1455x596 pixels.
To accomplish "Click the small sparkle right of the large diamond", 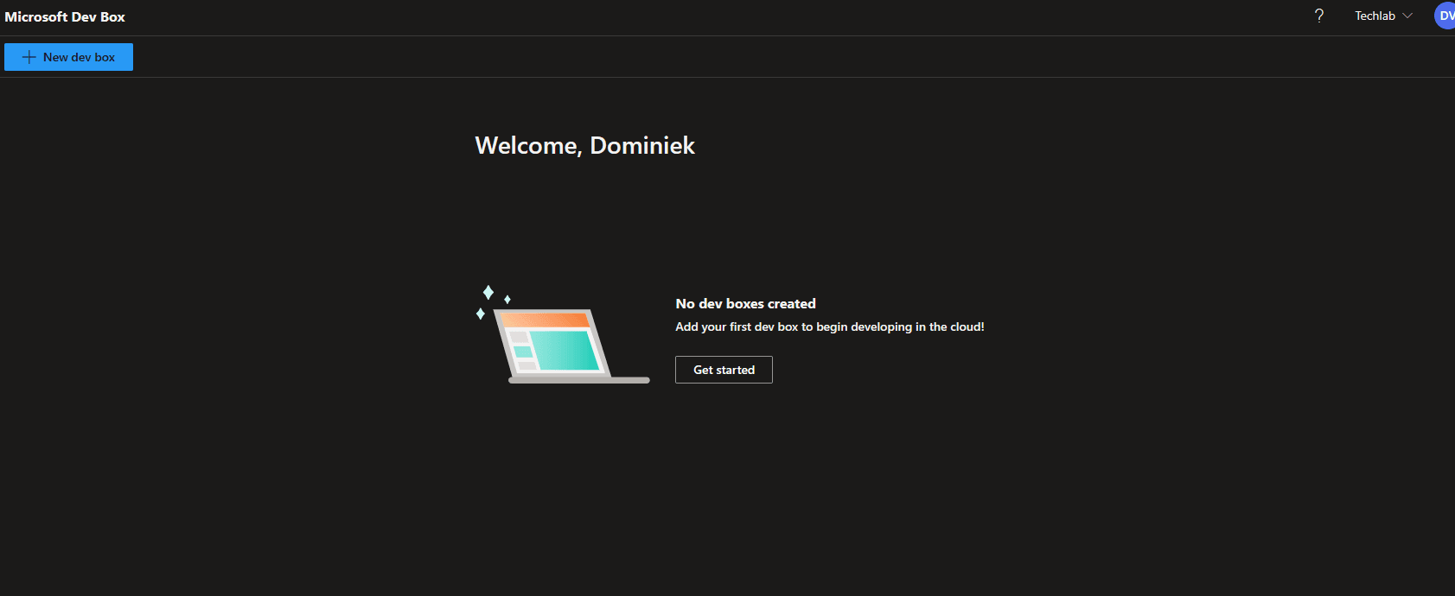I will coord(507,299).
